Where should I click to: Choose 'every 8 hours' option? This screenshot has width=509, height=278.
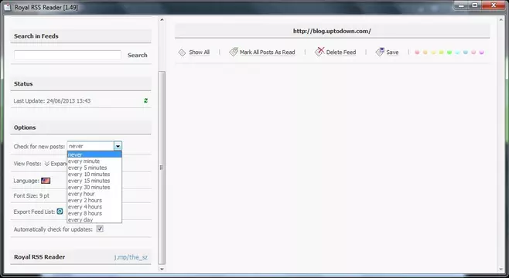coord(94,213)
